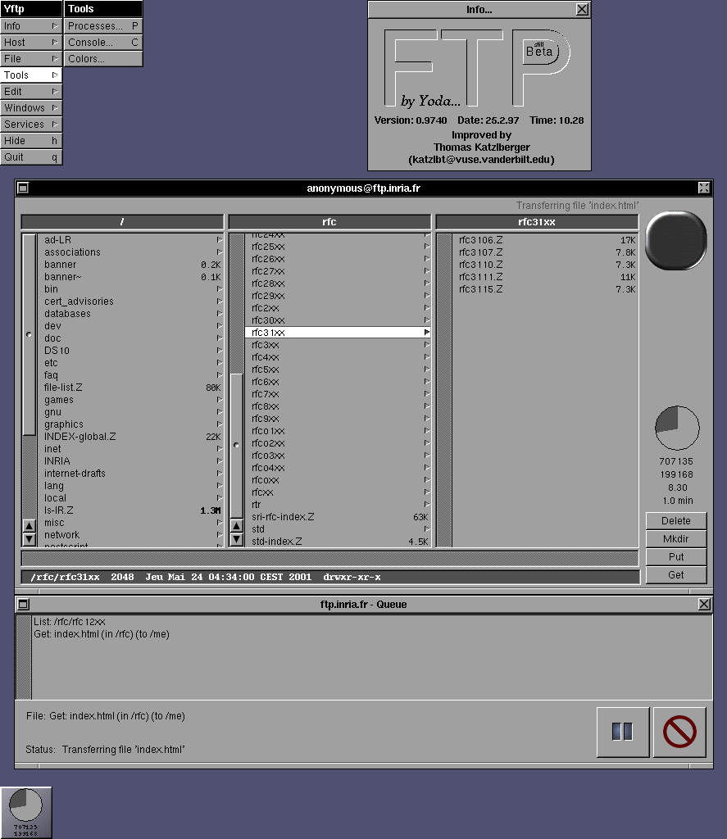Screen dimensions: 727x839
Task: Cancel the transfer with the red stop icon
Action: tap(679, 732)
